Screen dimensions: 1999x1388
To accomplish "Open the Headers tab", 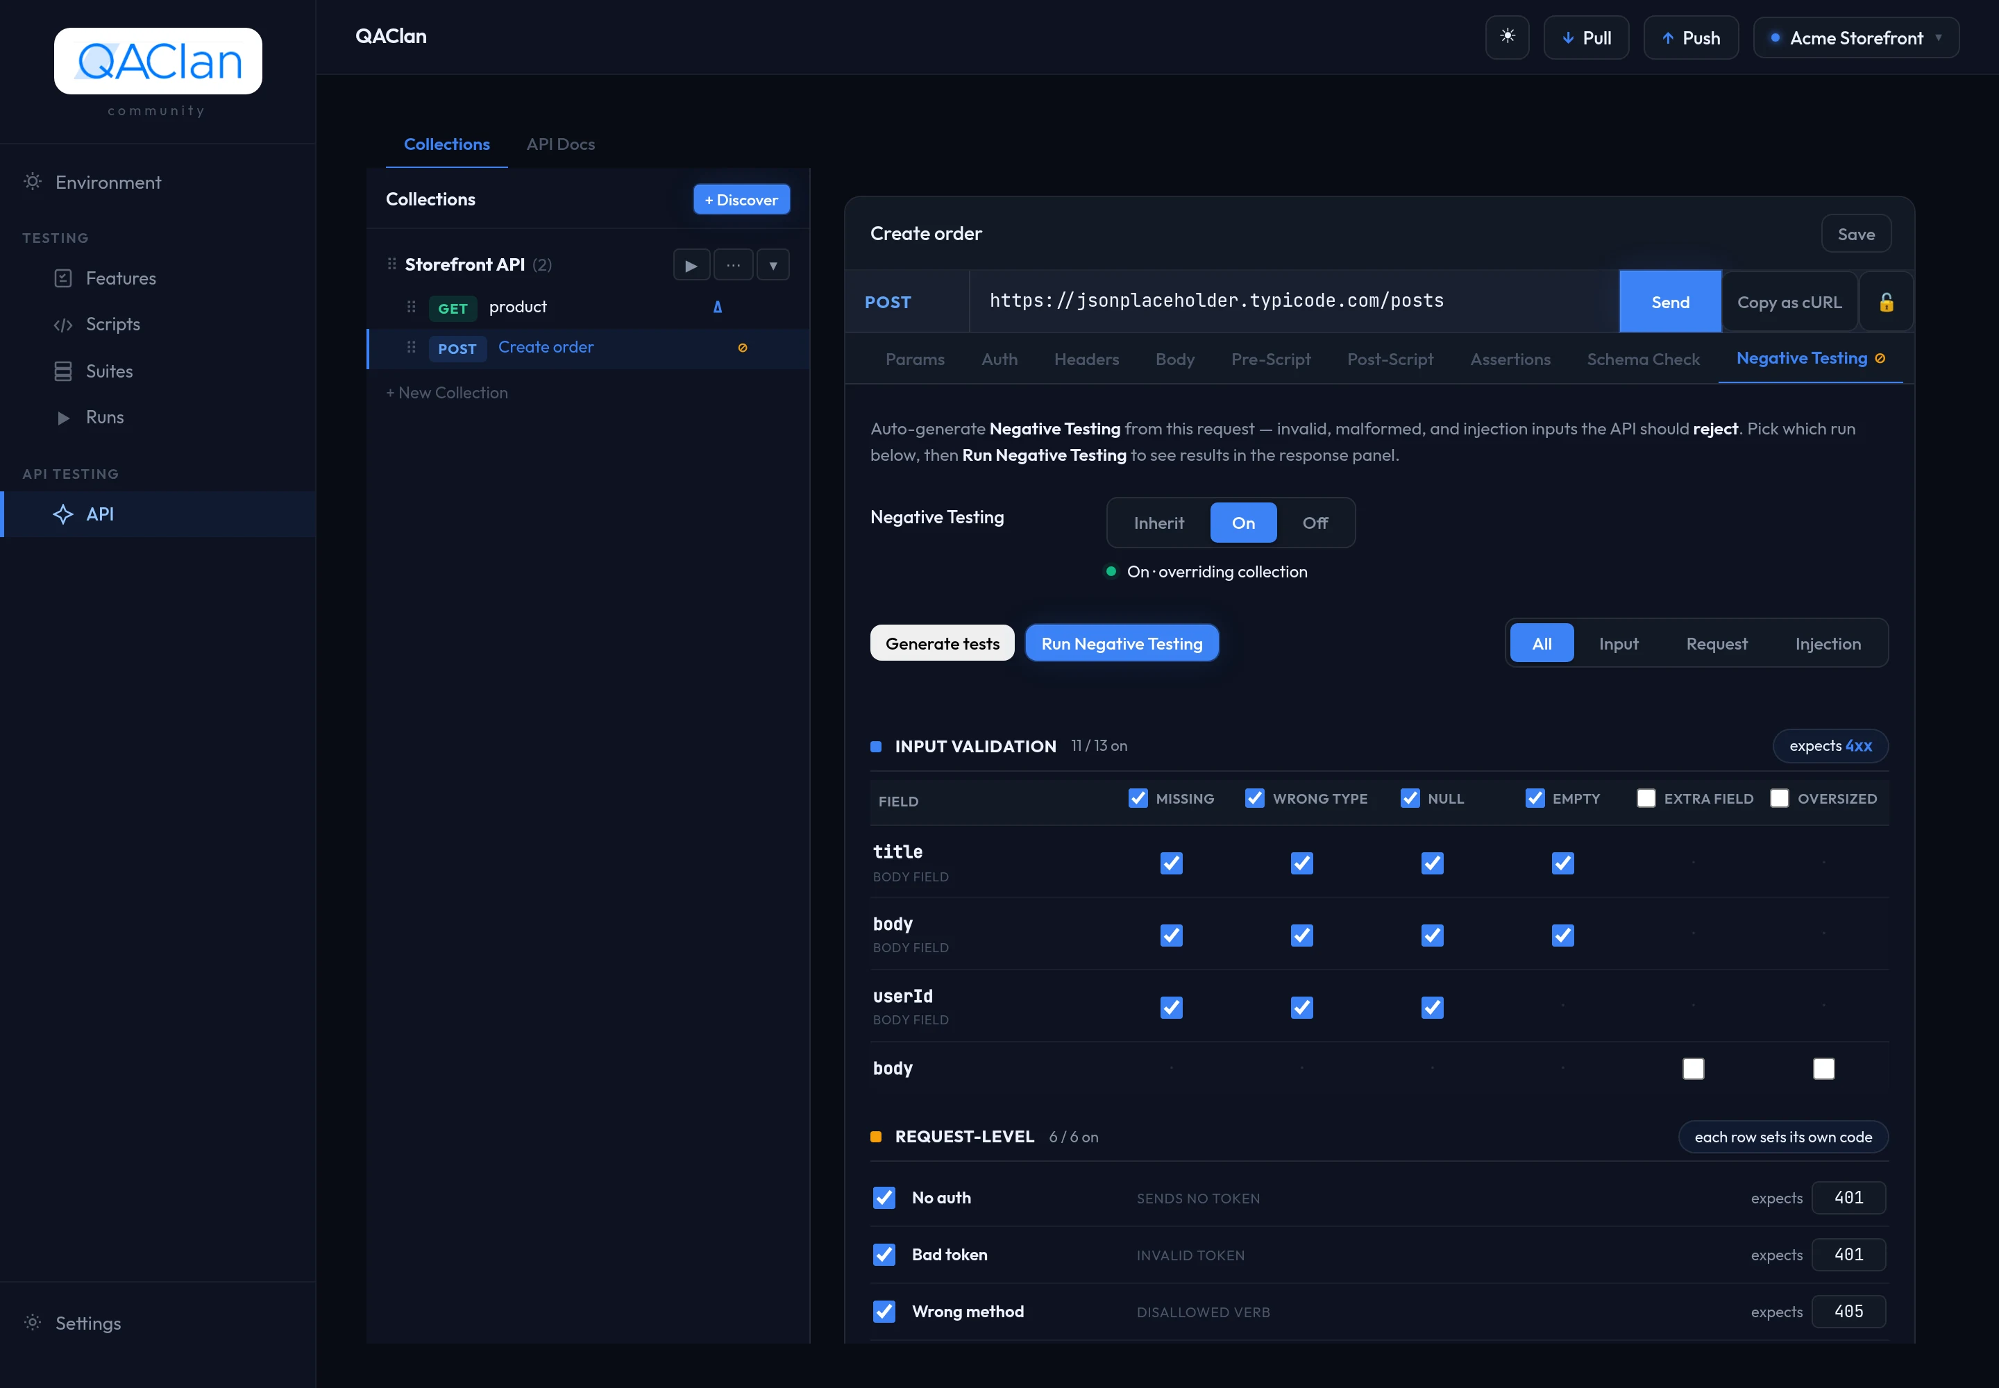I will [x=1086, y=359].
